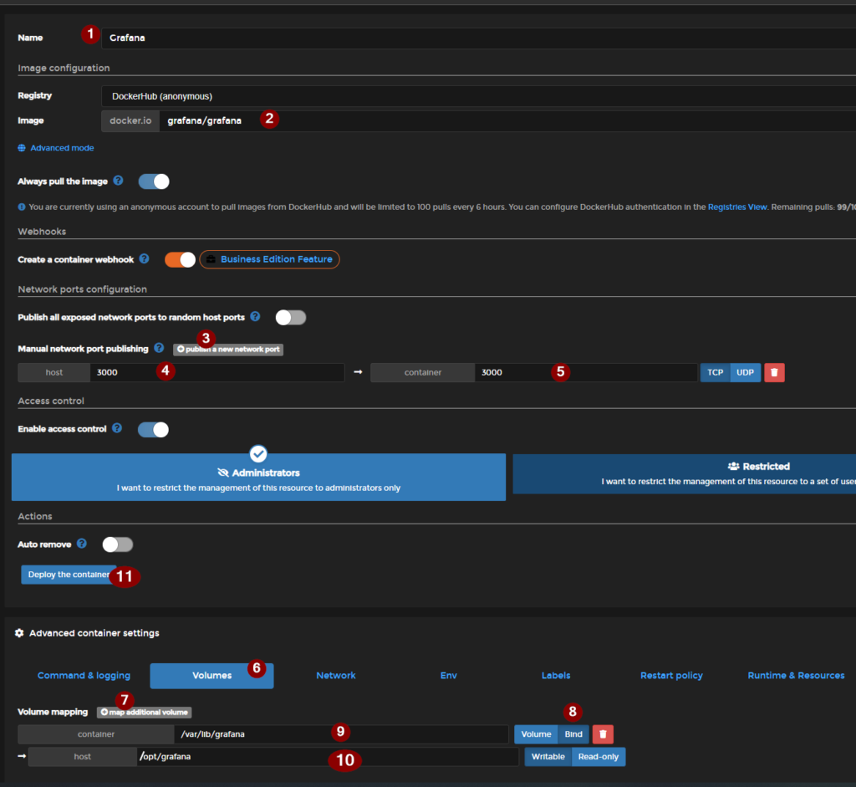This screenshot has height=787, width=856.
Task: Open the Registry dropdown showing DockerHub (anonymous)
Action: pos(476,96)
